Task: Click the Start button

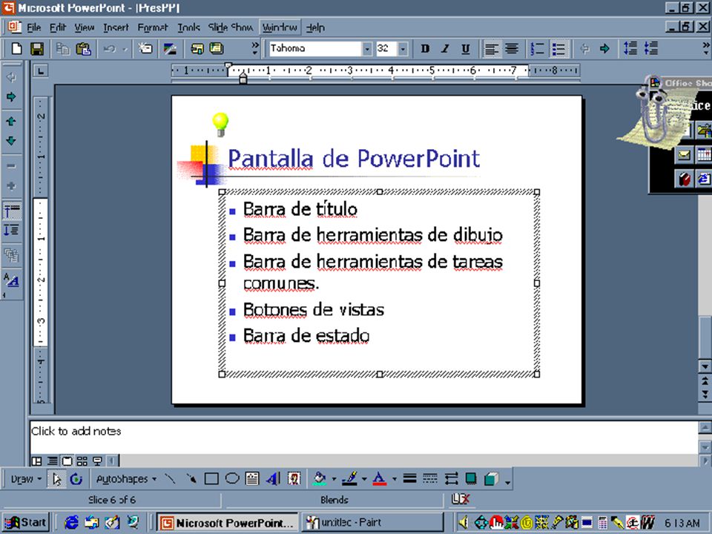Action: (x=25, y=523)
